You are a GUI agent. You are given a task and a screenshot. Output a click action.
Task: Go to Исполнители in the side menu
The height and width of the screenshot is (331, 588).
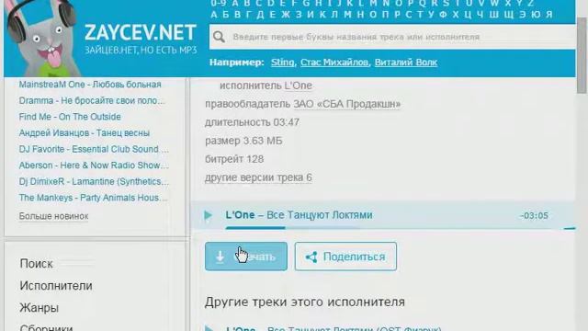[x=56, y=286]
